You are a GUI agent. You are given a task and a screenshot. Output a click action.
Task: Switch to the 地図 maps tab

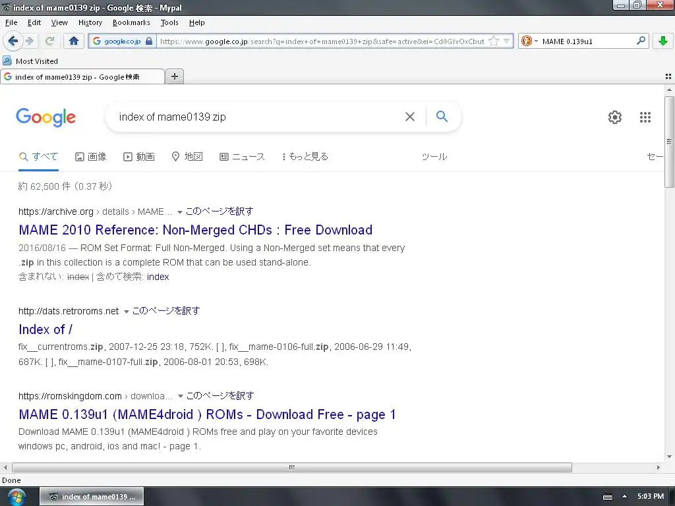pyautogui.click(x=187, y=157)
